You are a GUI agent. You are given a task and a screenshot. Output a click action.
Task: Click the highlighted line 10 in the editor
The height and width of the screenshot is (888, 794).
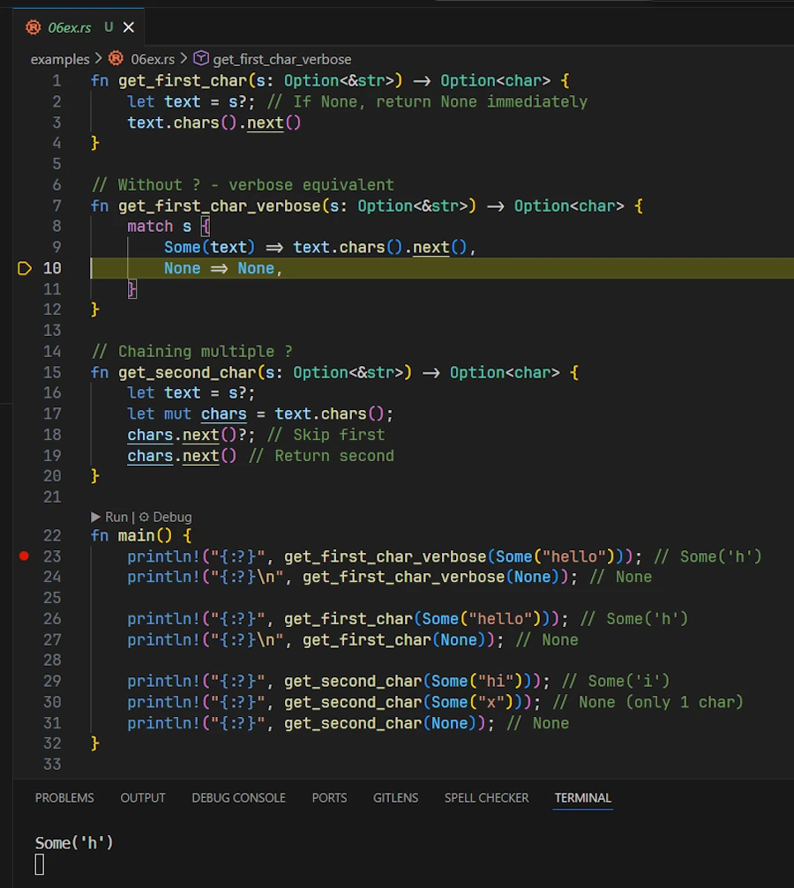441,268
